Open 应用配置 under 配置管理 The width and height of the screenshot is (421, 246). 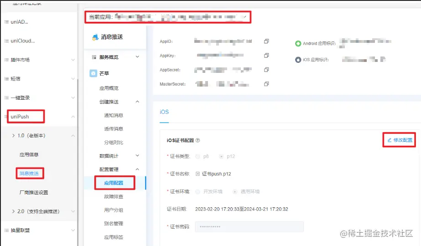tap(114, 183)
